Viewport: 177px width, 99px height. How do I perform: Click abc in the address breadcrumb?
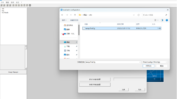[91, 15]
